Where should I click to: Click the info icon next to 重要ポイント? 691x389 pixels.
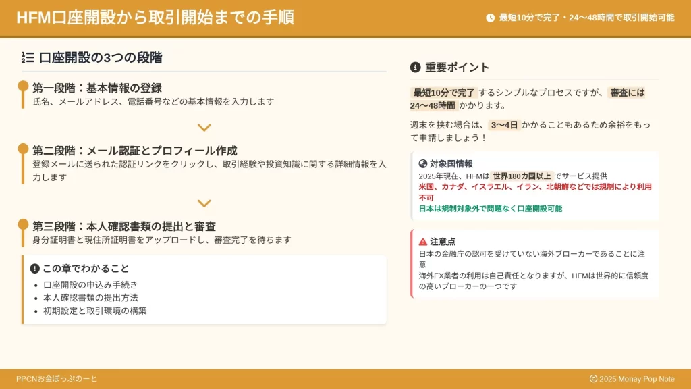pos(415,67)
